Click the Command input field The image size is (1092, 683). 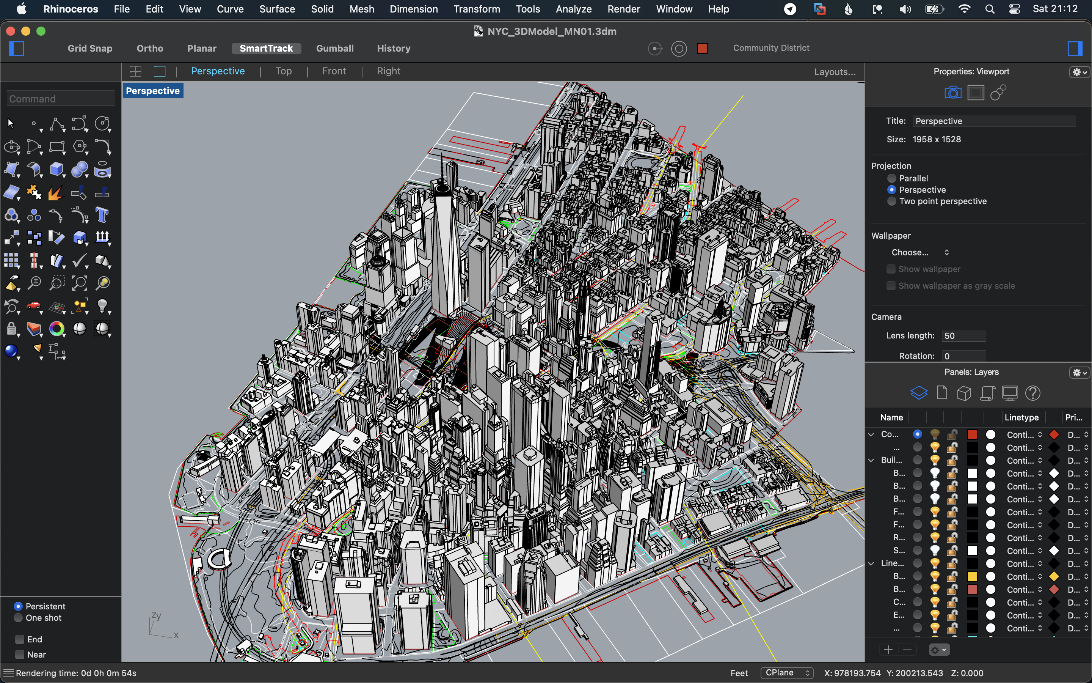(60, 99)
